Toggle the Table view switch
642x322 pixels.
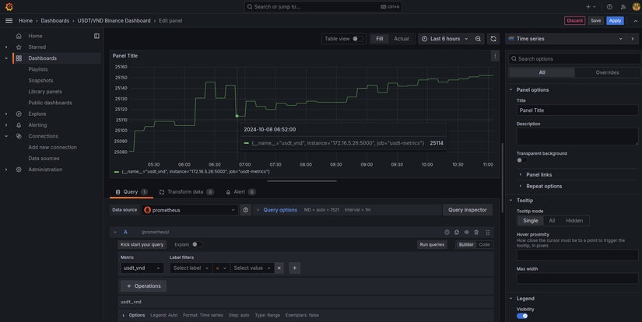[357, 39]
